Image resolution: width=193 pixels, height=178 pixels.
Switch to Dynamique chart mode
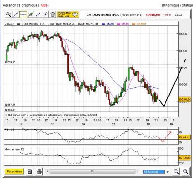(170, 5)
